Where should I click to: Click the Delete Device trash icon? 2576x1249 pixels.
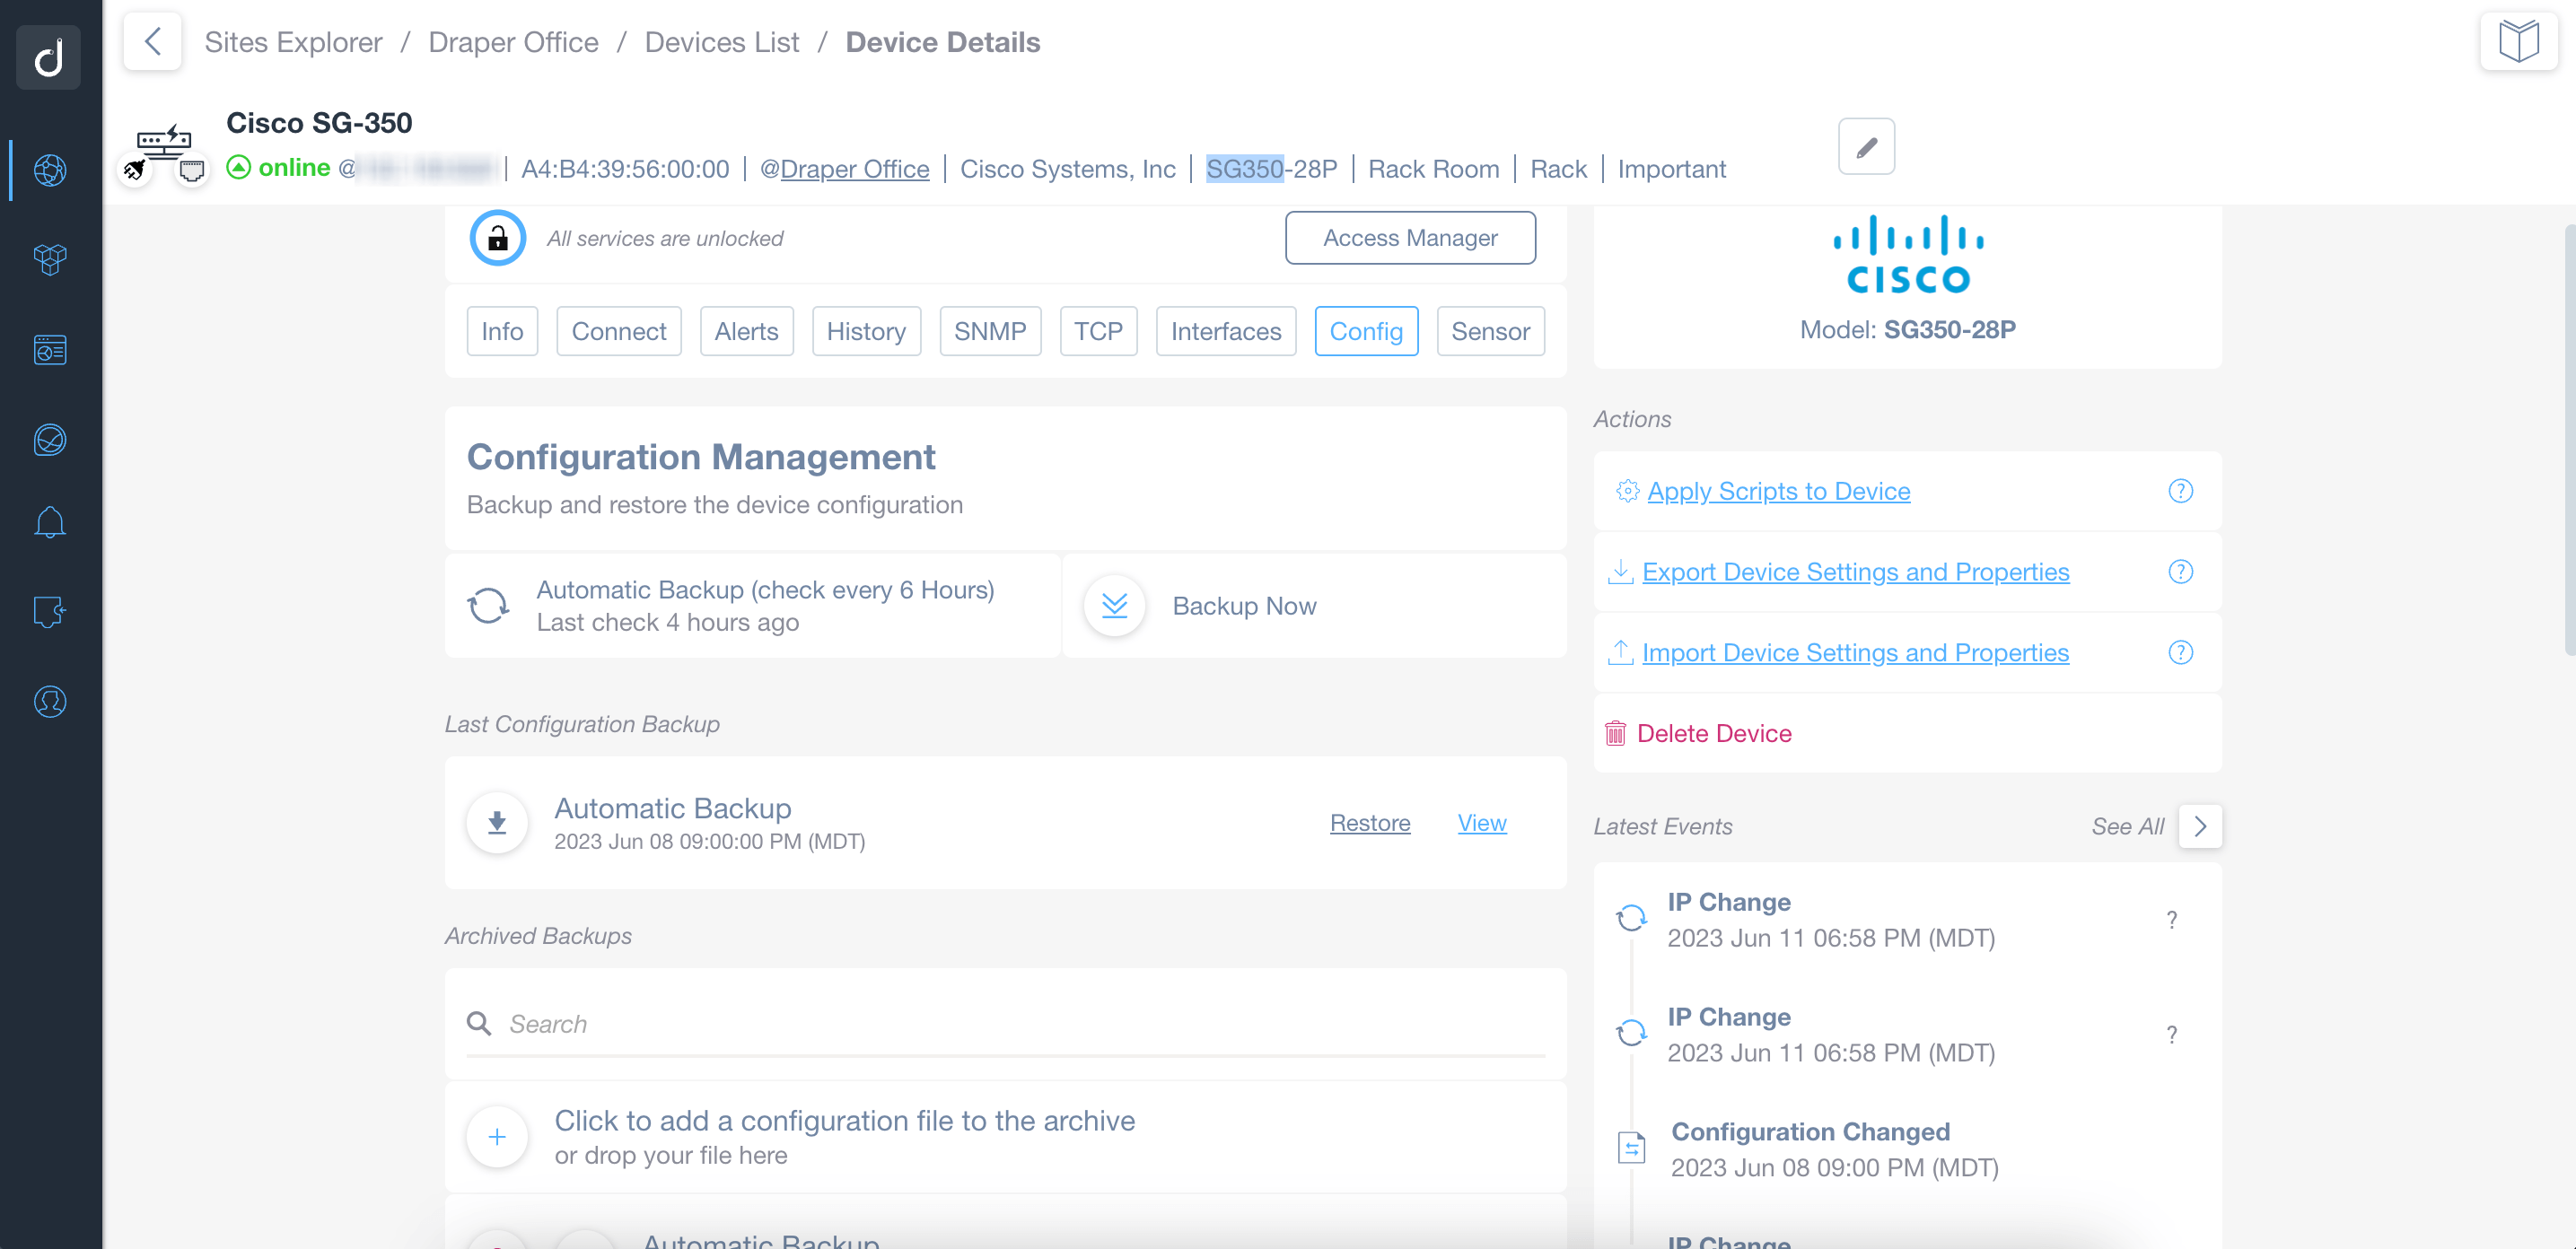pos(1615,733)
